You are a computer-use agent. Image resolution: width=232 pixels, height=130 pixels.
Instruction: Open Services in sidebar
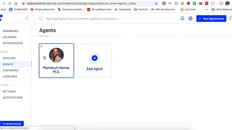9,58
